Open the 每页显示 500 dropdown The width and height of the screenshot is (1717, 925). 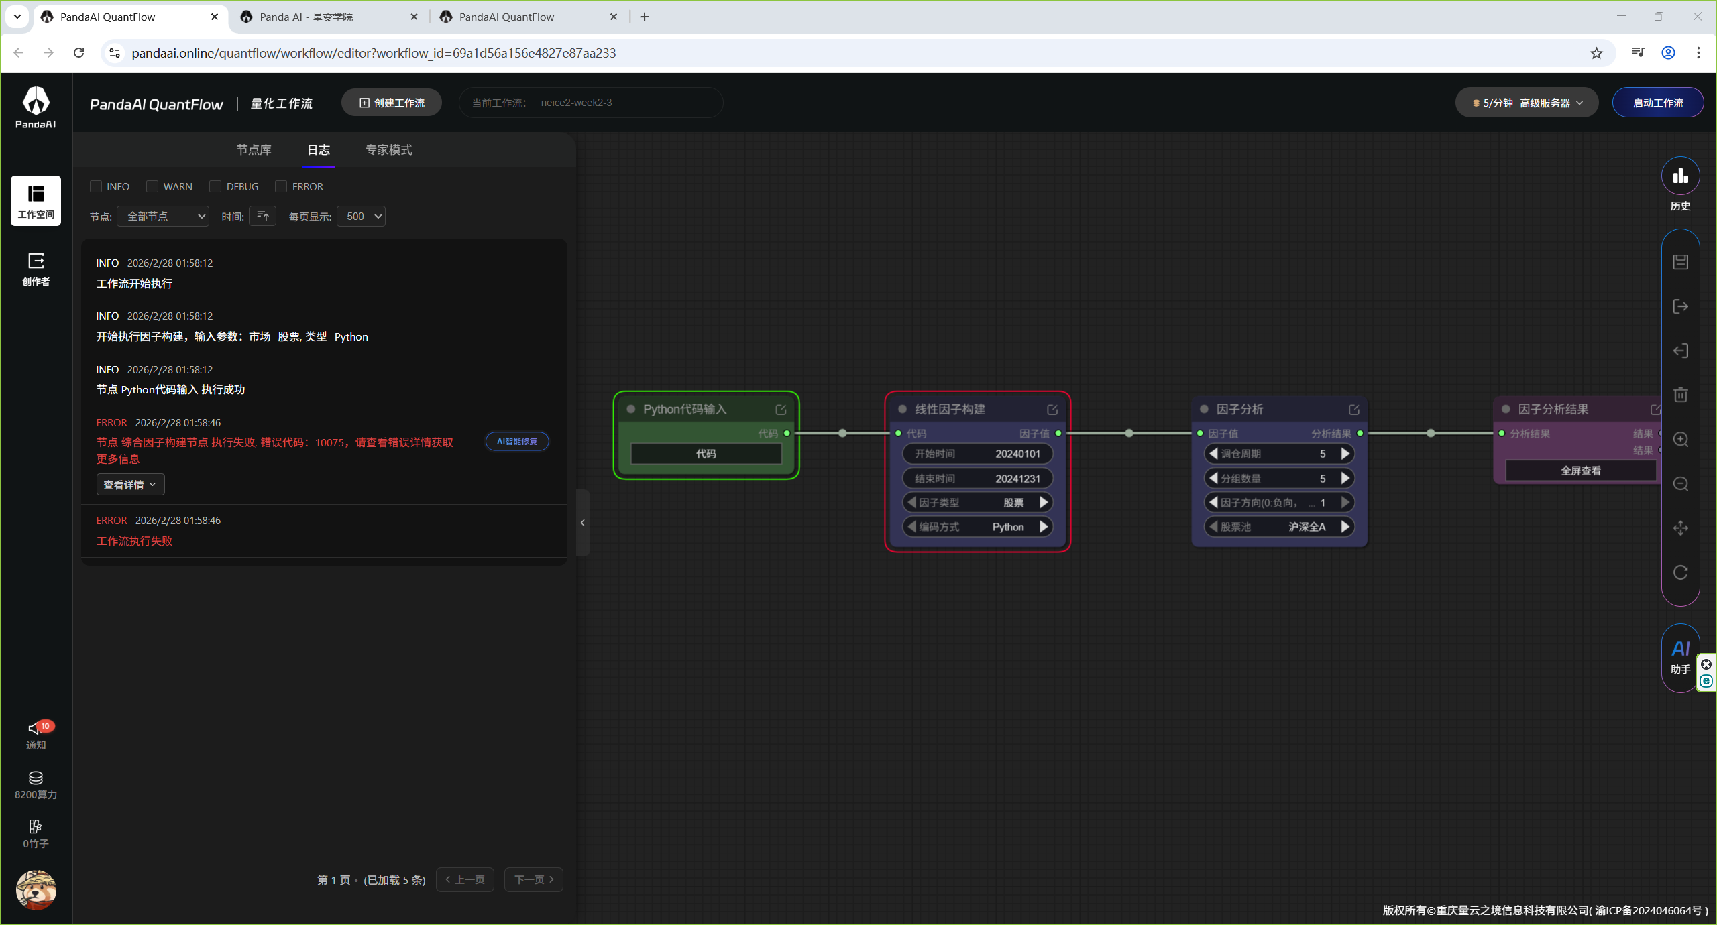coord(361,216)
